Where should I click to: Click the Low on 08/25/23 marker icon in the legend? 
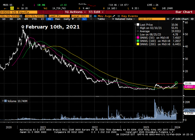138,35
